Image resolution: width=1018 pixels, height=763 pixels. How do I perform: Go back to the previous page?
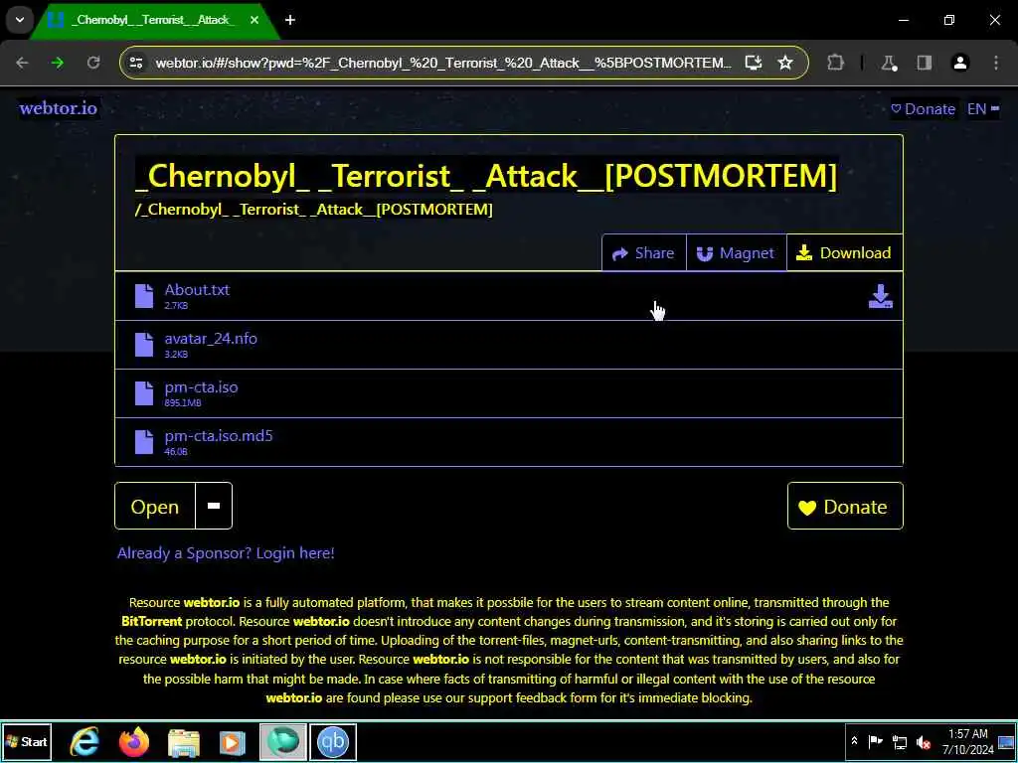click(22, 63)
